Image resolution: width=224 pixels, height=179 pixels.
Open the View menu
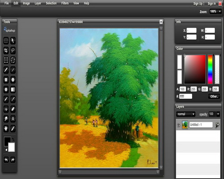click(x=76, y=3)
